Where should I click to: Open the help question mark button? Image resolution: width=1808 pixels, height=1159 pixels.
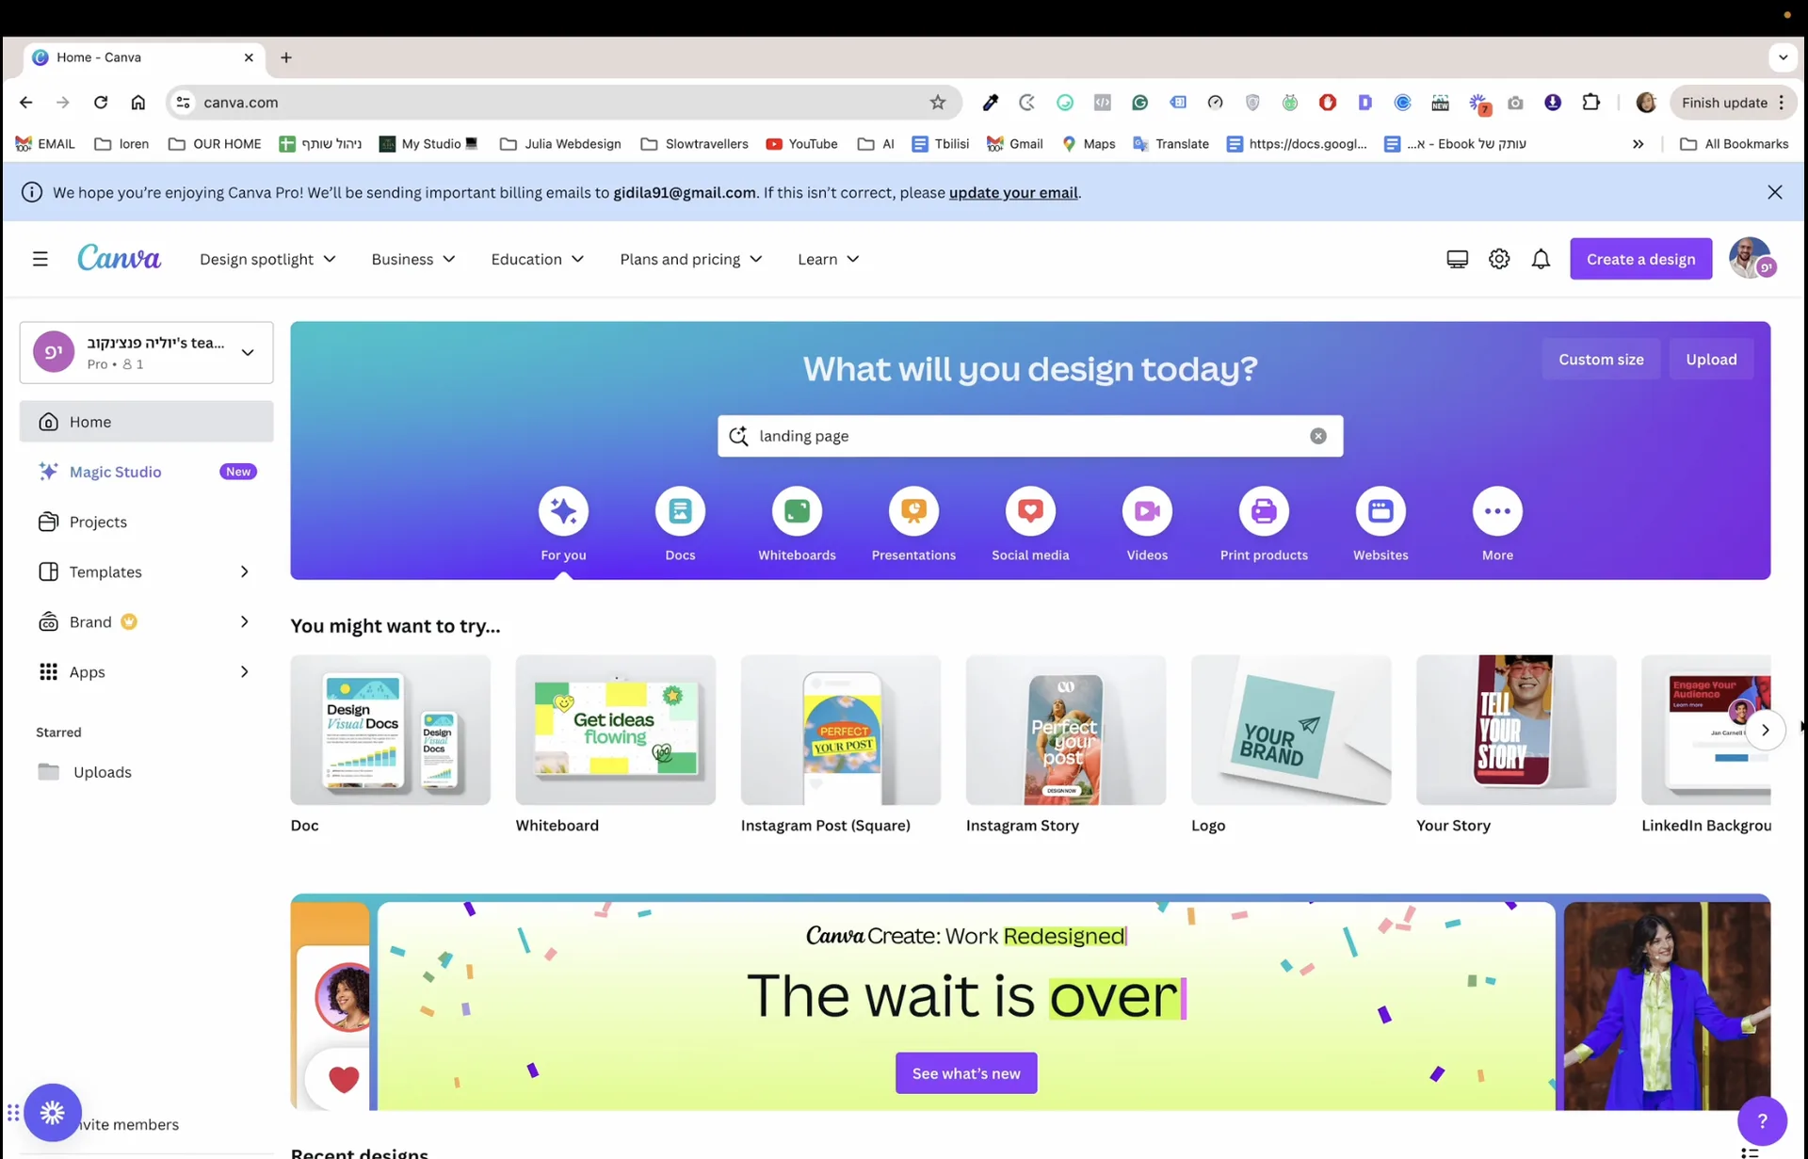tap(1762, 1120)
